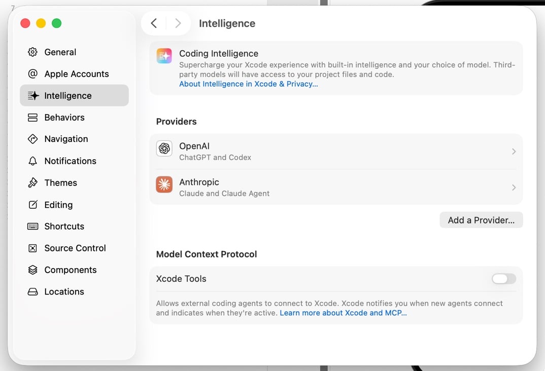Expand the OpenAI provider chevron
The width and height of the screenshot is (545, 371).
pyautogui.click(x=514, y=152)
